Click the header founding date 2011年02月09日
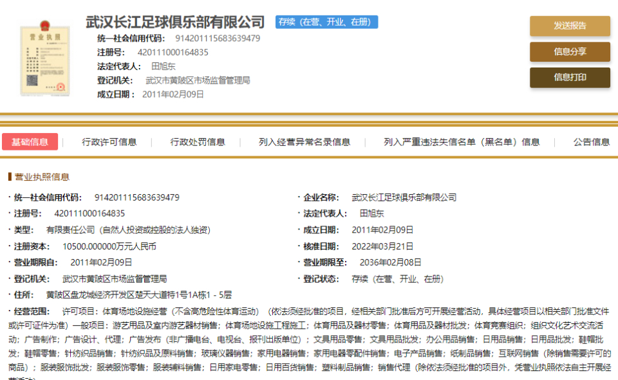This screenshot has height=380, width=618. pyautogui.click(x=173, y=95)
